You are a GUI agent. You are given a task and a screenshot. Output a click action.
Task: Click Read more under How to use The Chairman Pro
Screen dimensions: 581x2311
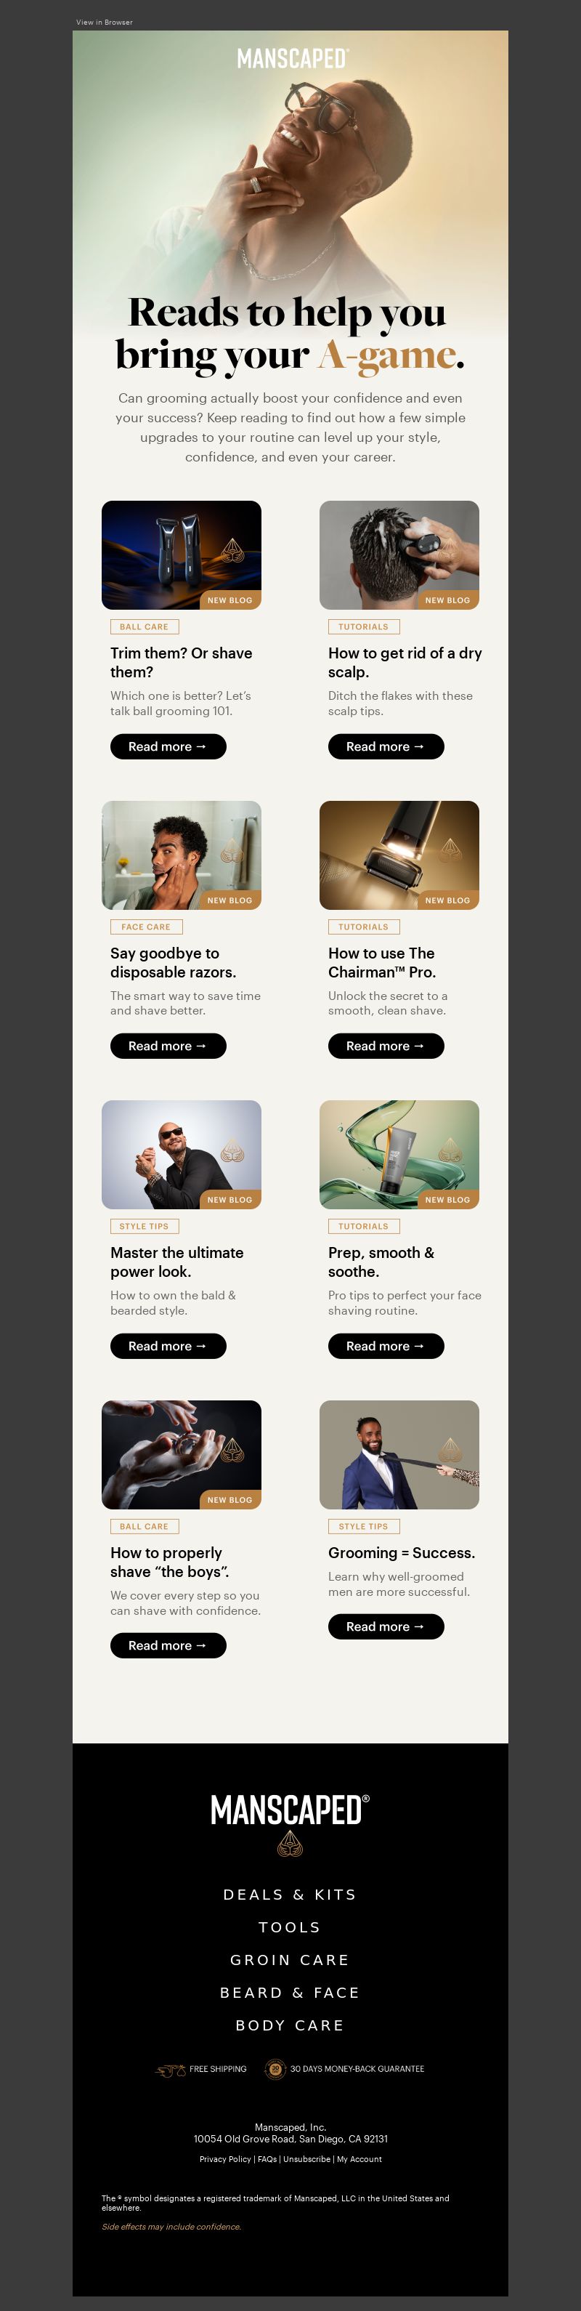(x=386, y=1046)
